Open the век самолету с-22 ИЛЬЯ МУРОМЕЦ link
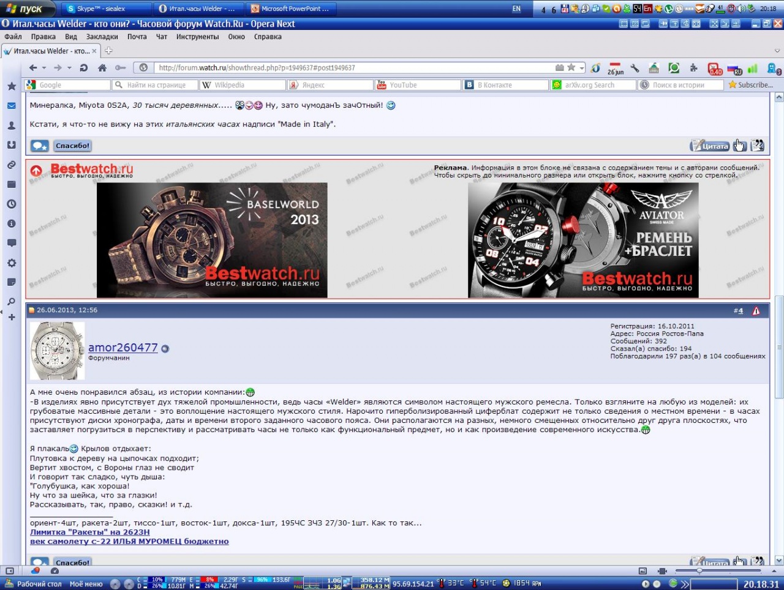The image size is (784, 590). [x=129, y=541]
